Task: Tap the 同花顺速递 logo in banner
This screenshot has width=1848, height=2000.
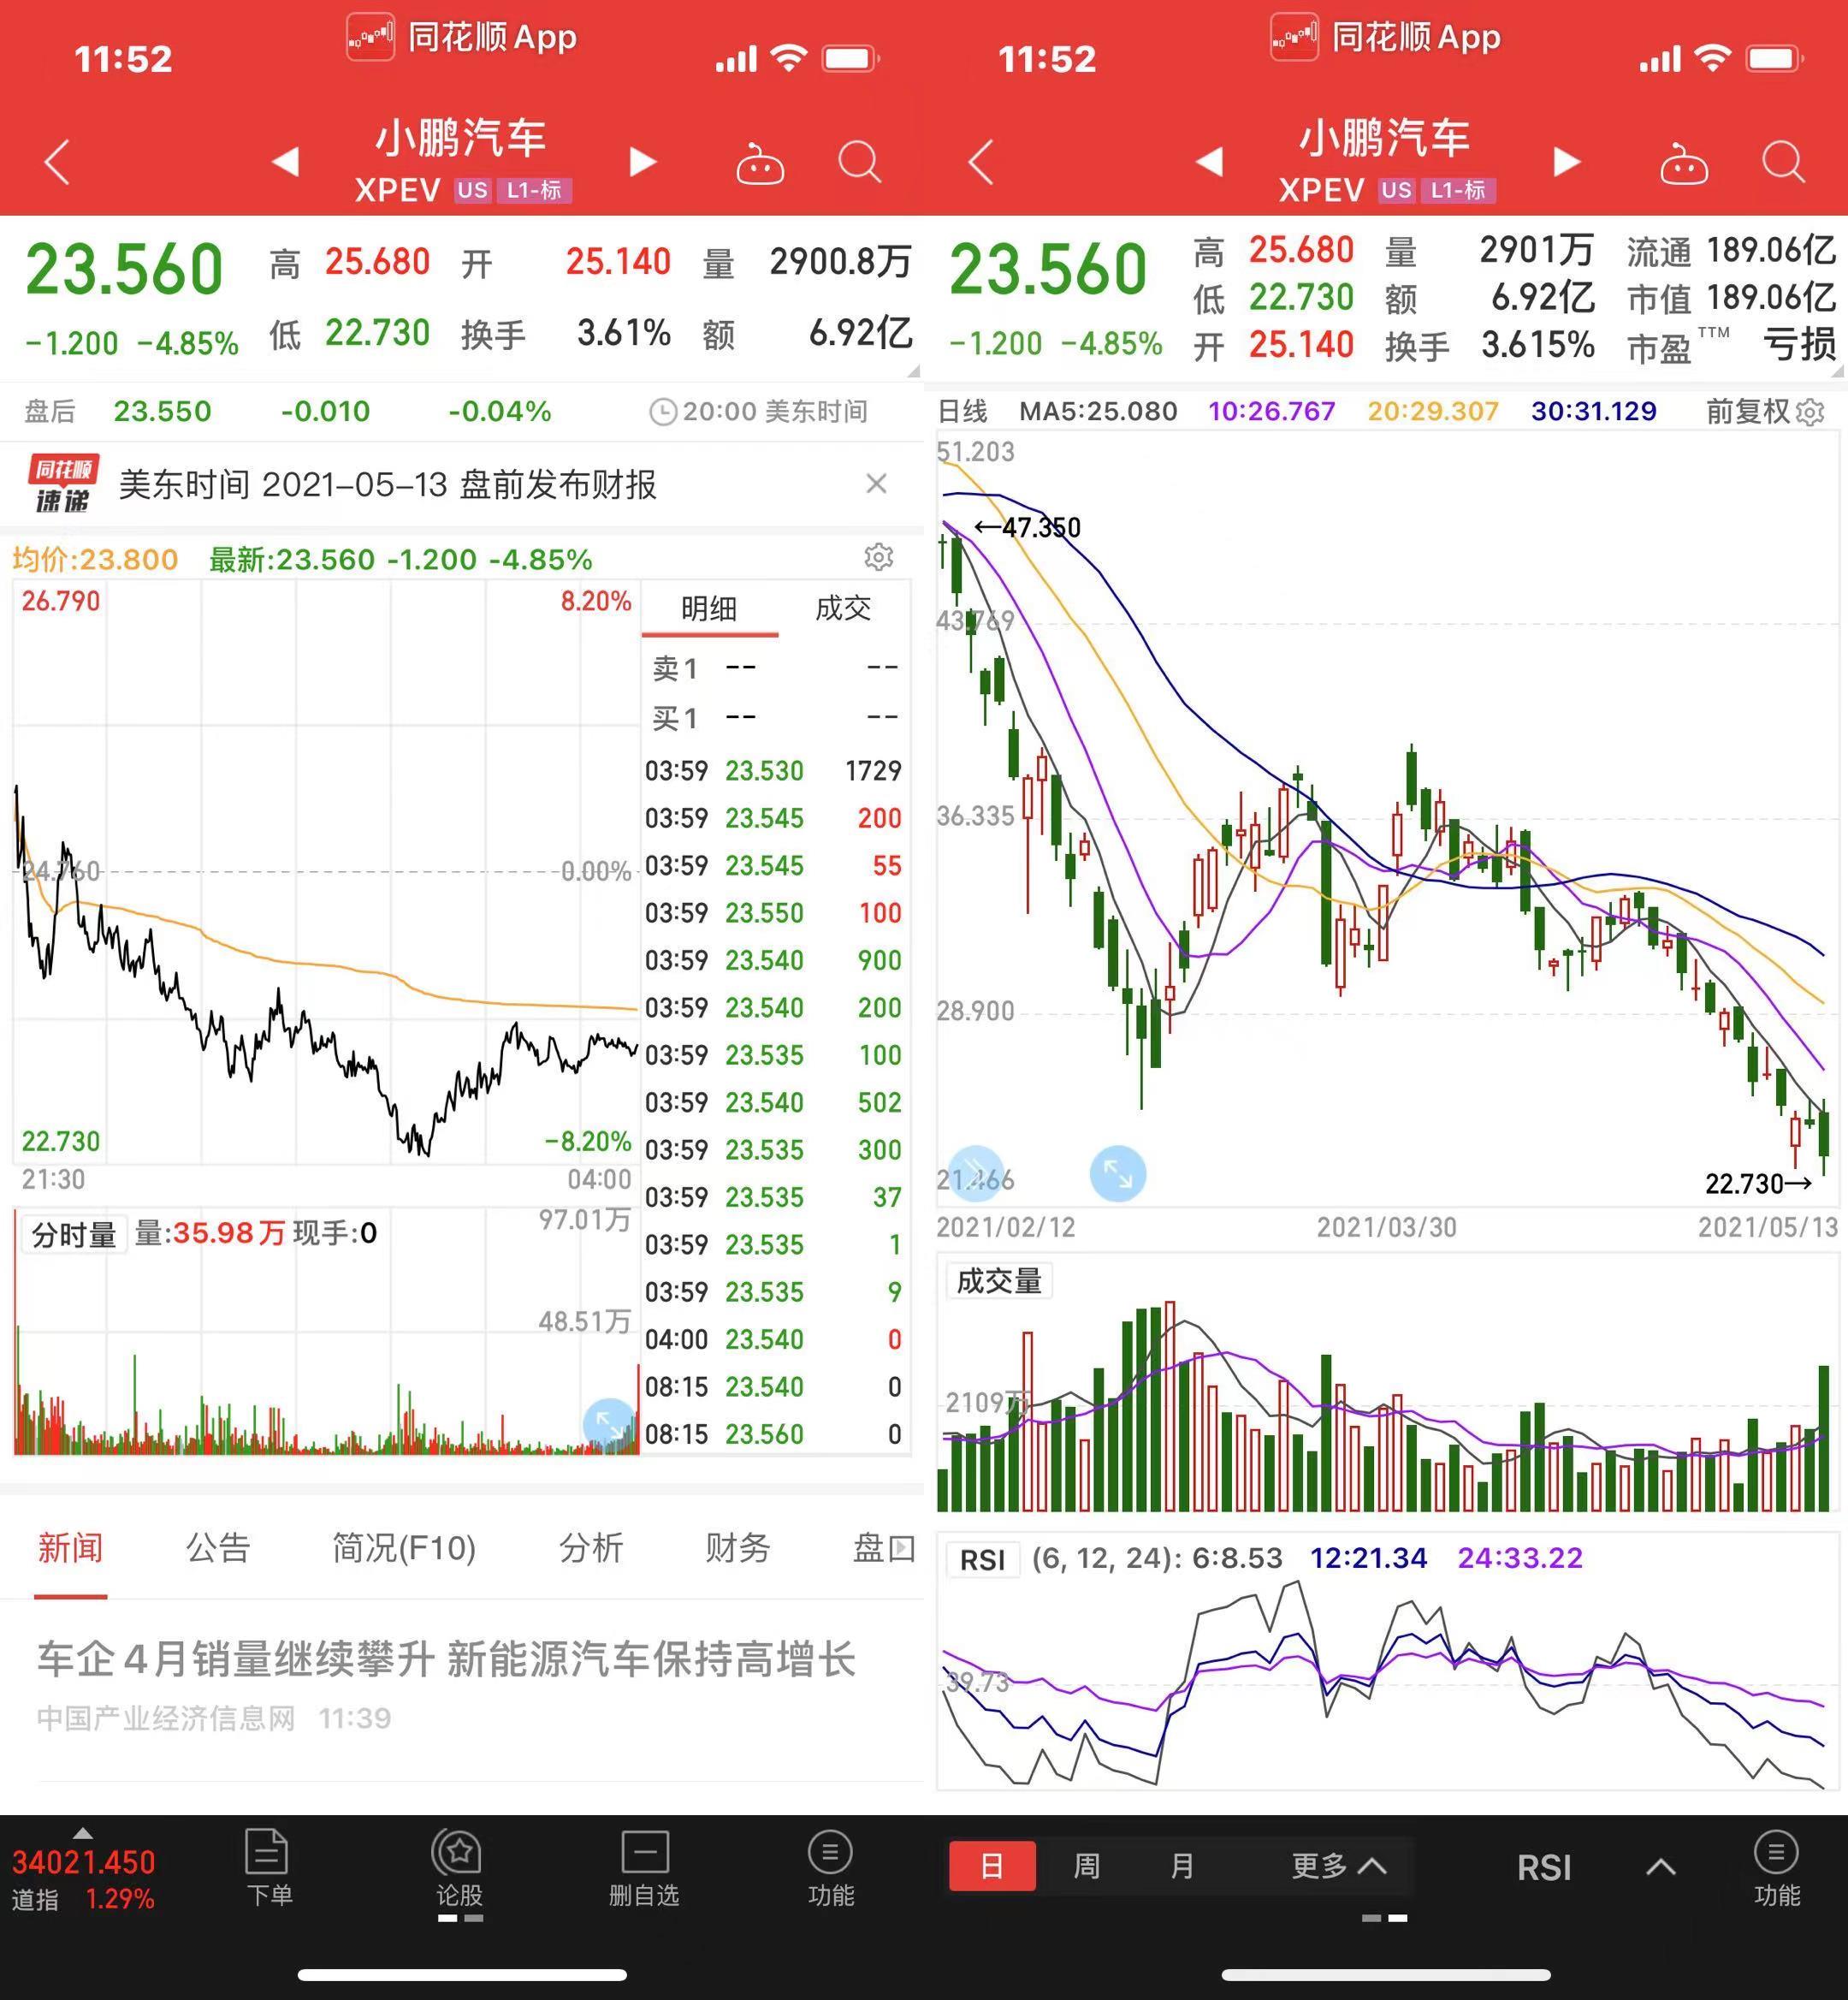Action: tap(63, 484)
